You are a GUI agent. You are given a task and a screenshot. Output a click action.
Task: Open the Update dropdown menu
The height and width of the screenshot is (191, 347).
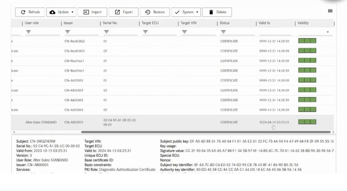[61, 12]
